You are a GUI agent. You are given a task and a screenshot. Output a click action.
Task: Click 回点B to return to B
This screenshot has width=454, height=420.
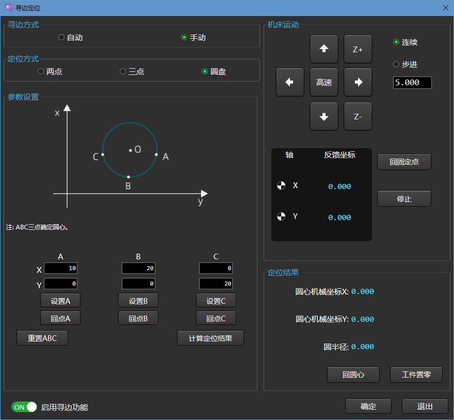point(138,318)
